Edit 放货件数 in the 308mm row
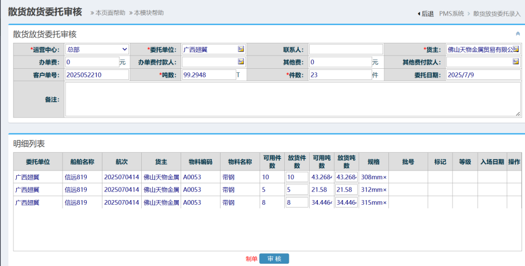The height and width of the screenshot is (266, 525). click(x=296, y=177)
